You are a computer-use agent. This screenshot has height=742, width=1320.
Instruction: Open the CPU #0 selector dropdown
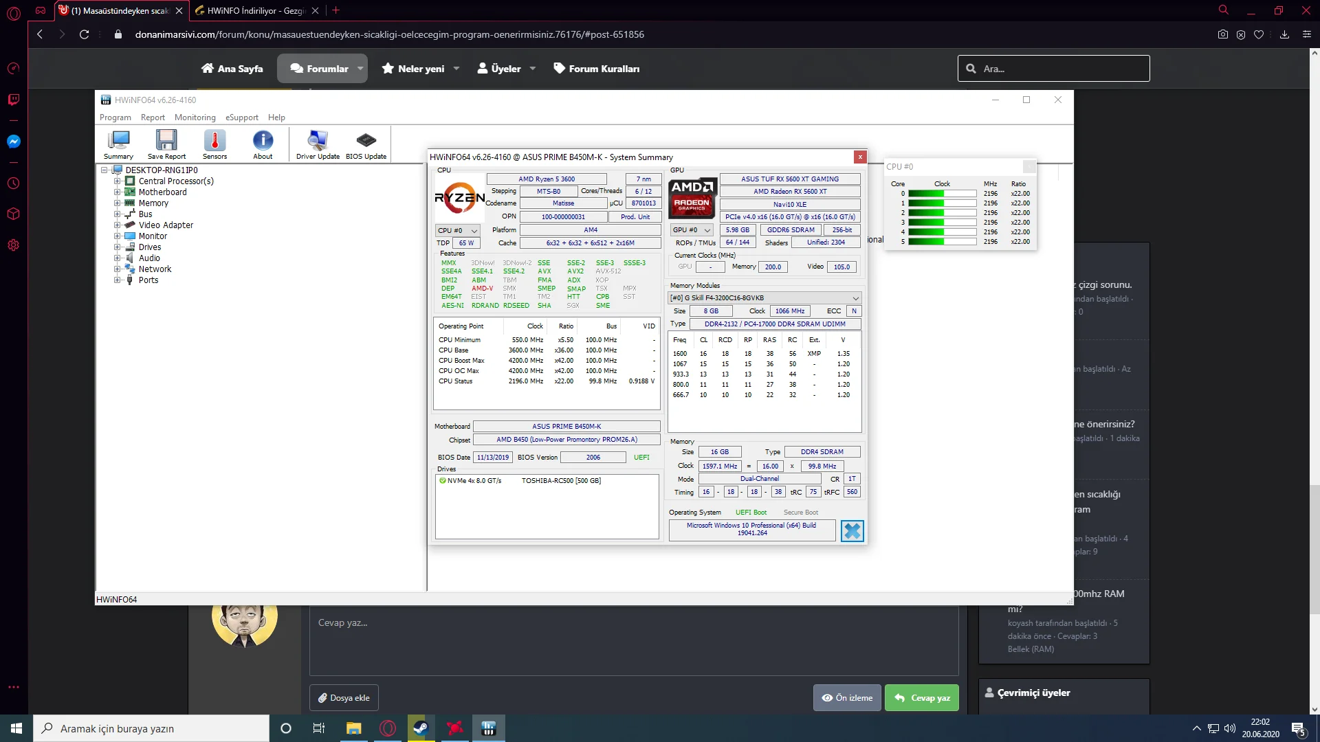457,230
